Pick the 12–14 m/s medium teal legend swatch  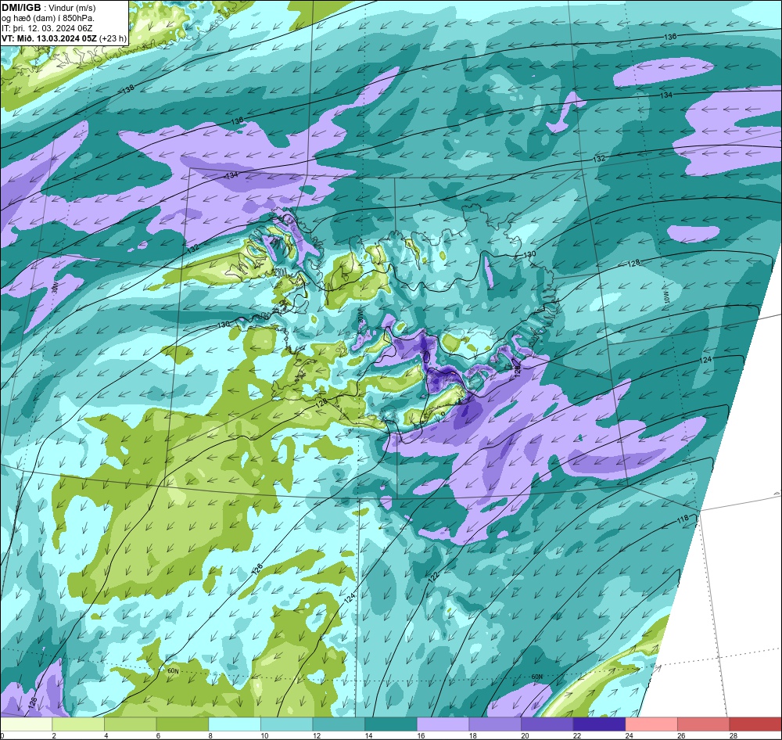pyautogui.click(x=339, y=724)
